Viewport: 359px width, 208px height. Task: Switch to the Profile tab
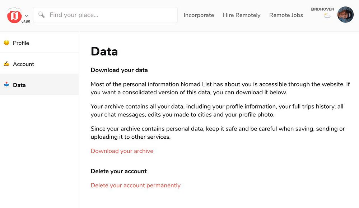[x=21, y=43]
